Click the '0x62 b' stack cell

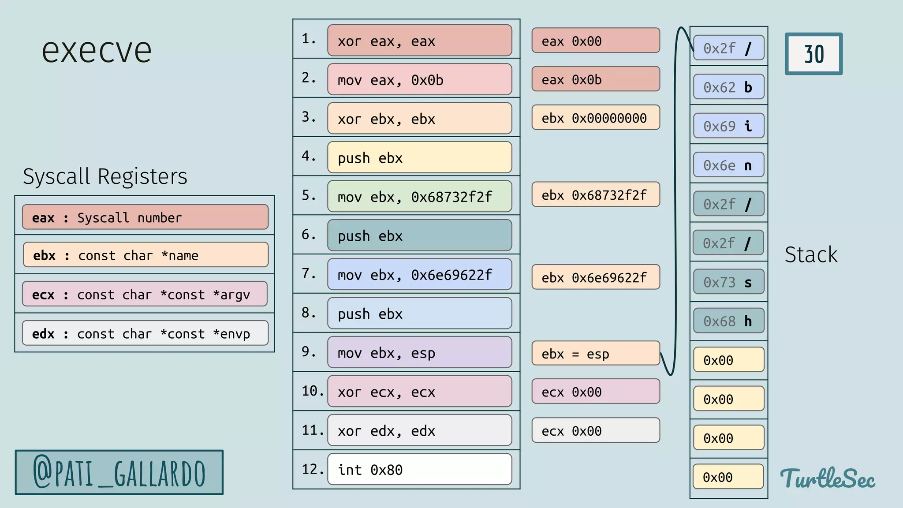(728, 87)
